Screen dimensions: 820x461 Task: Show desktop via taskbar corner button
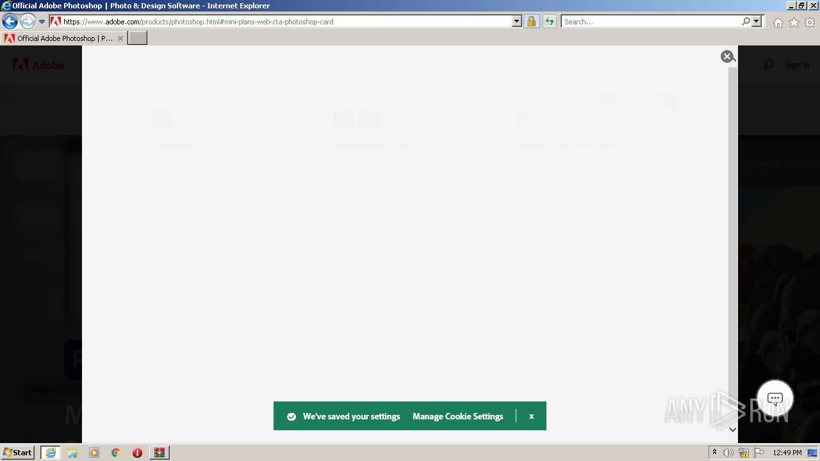(813, 453)
